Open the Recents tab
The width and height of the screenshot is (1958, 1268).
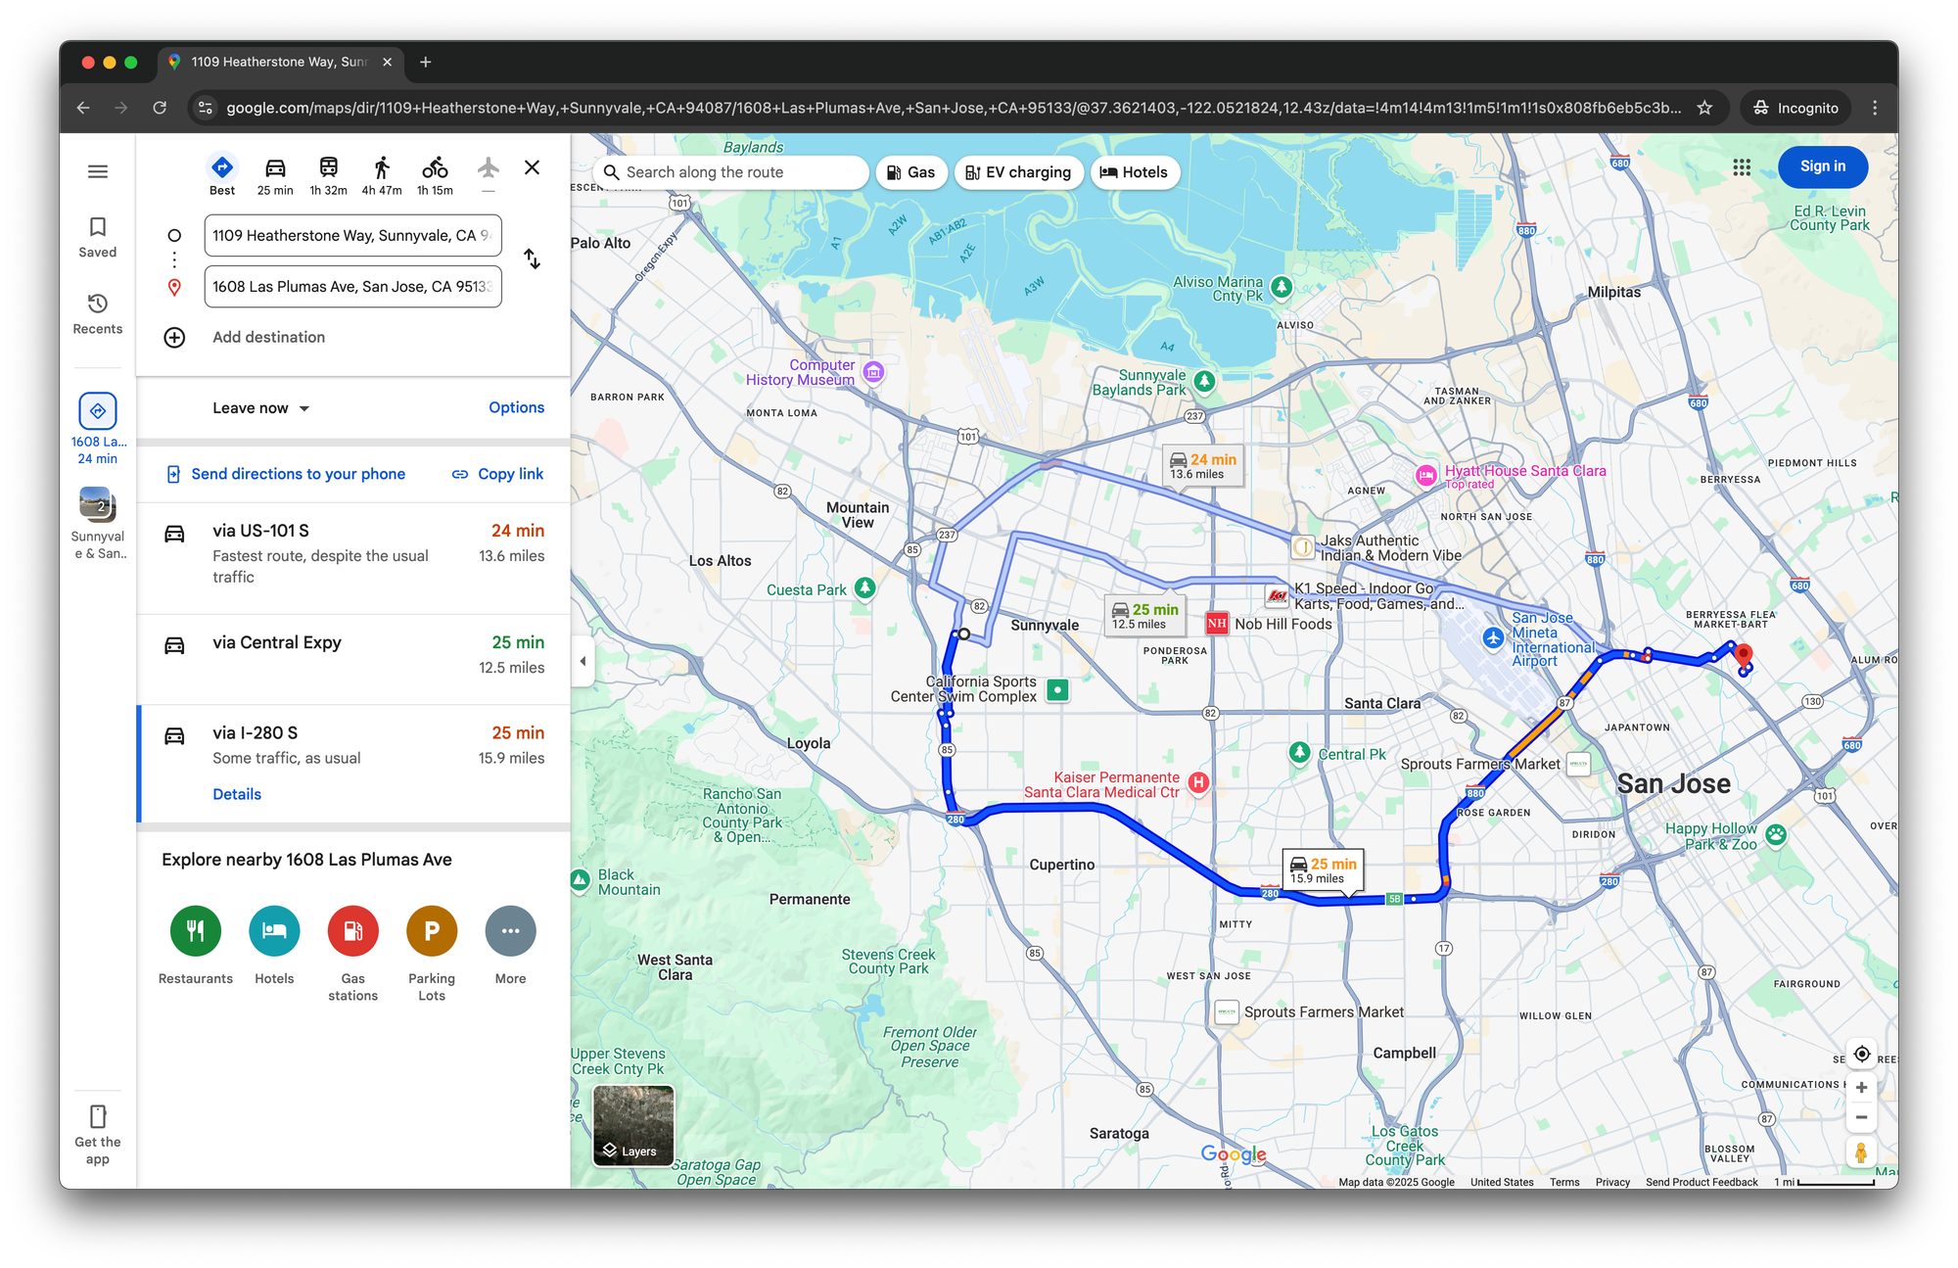98,313
